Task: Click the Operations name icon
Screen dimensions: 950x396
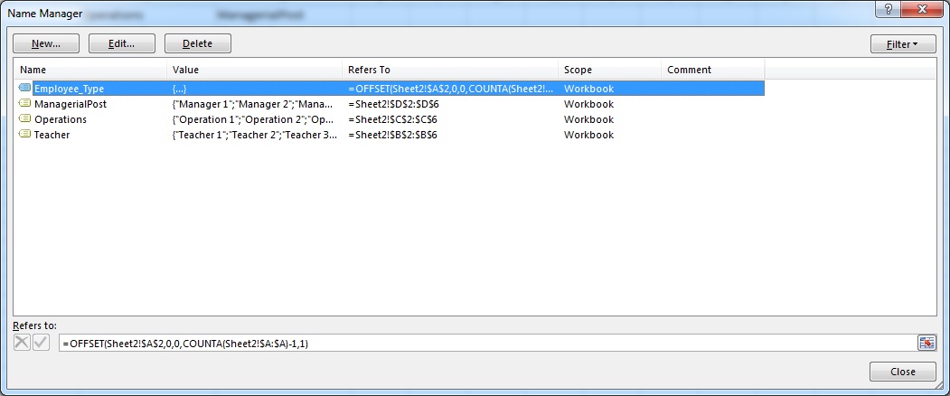Action: 24,119
